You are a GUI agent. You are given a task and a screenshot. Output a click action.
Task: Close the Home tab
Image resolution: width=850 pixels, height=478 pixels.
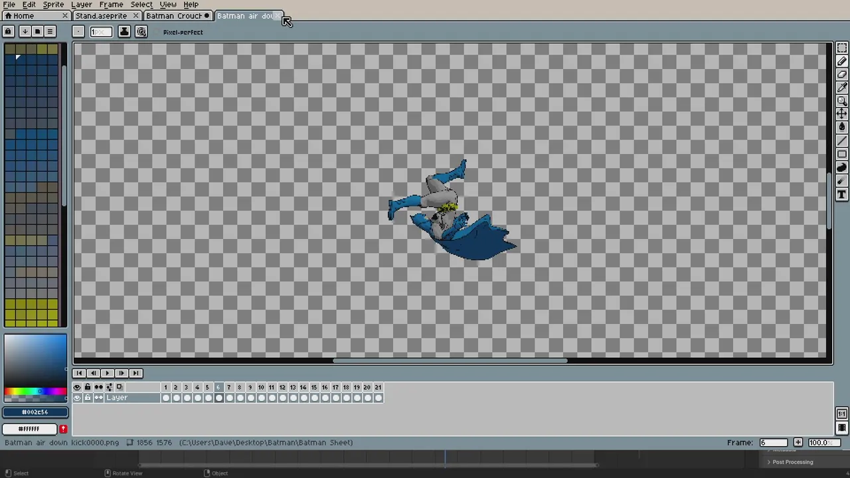pos(65,15)
